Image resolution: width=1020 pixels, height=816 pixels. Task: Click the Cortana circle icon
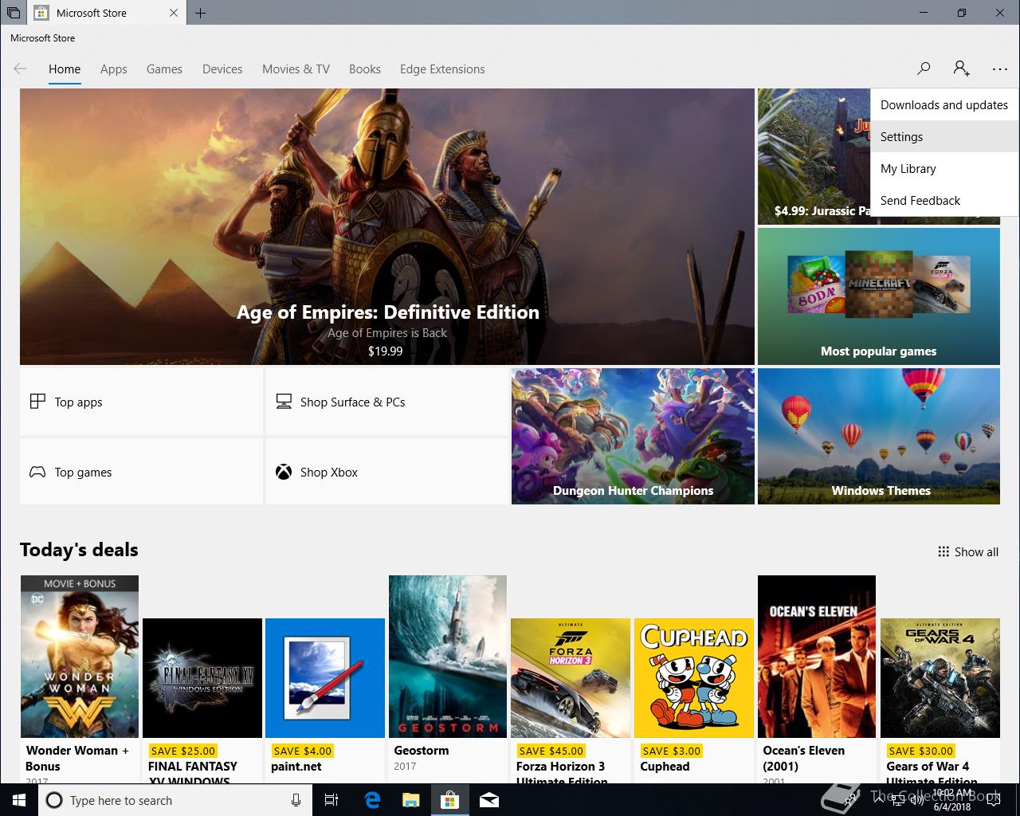click(54, 800)
